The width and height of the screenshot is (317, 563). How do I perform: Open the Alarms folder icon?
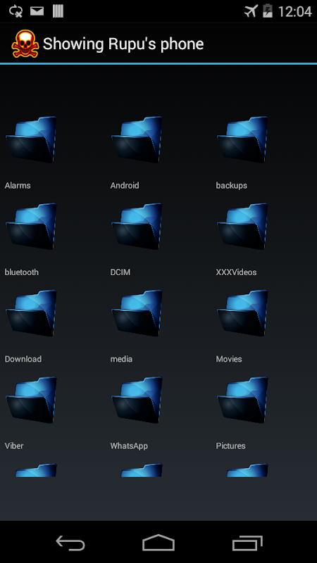point(31,139)
